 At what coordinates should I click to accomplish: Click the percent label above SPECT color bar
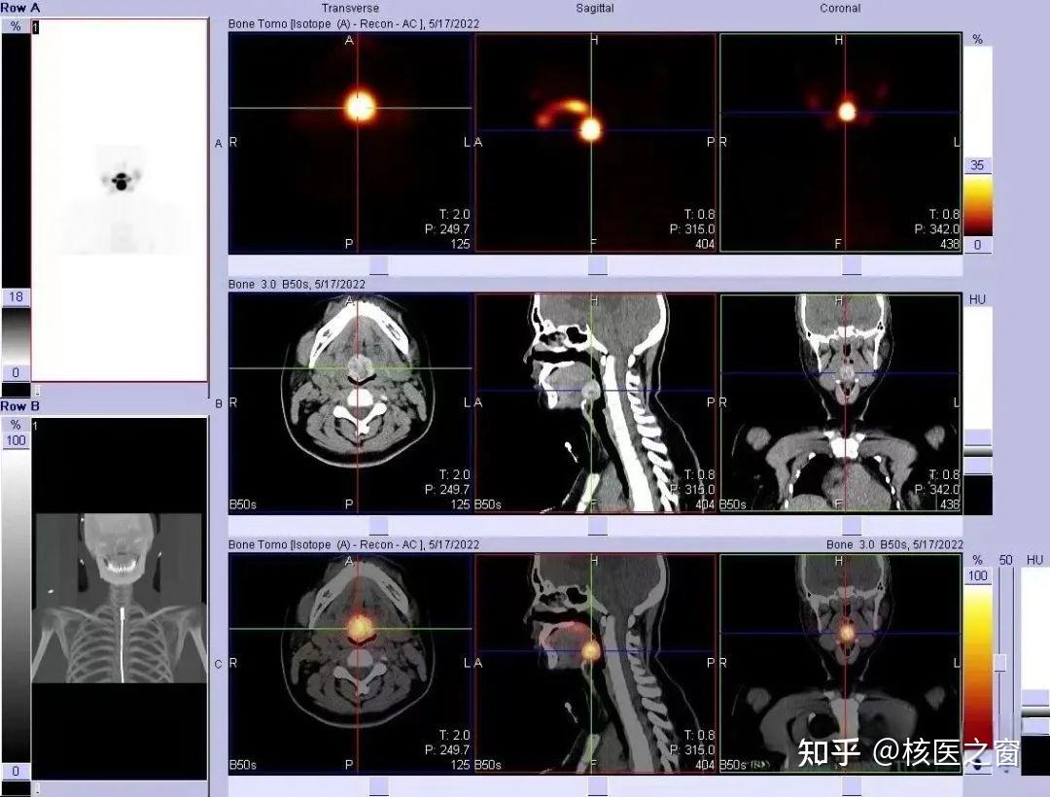tap(978, 40)
